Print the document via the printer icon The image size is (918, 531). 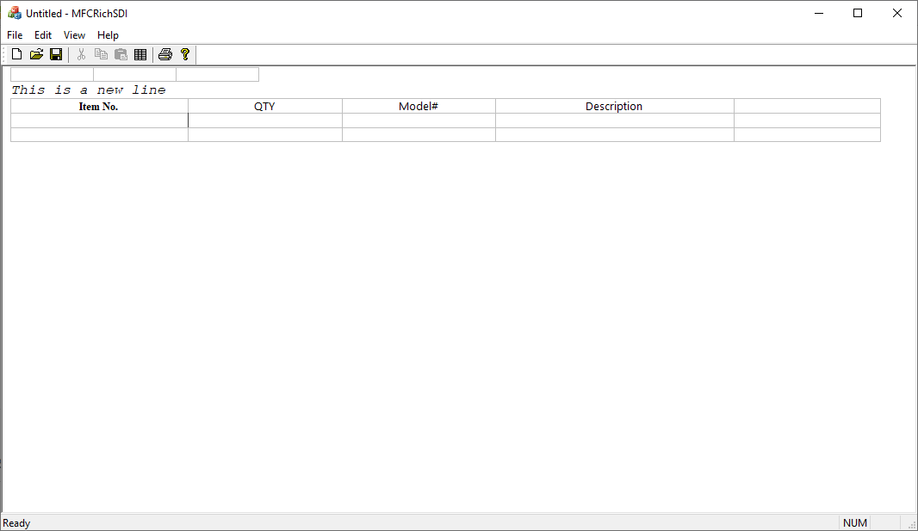click(x=164, y=53)
